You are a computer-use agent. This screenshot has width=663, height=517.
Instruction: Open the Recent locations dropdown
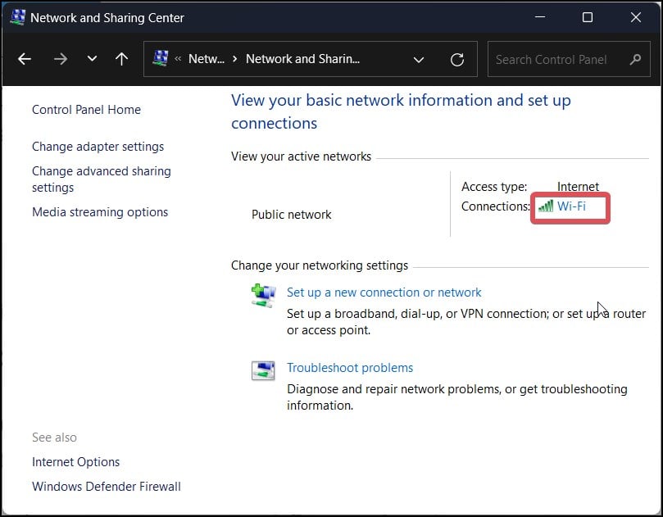click(x=92, y=59)
